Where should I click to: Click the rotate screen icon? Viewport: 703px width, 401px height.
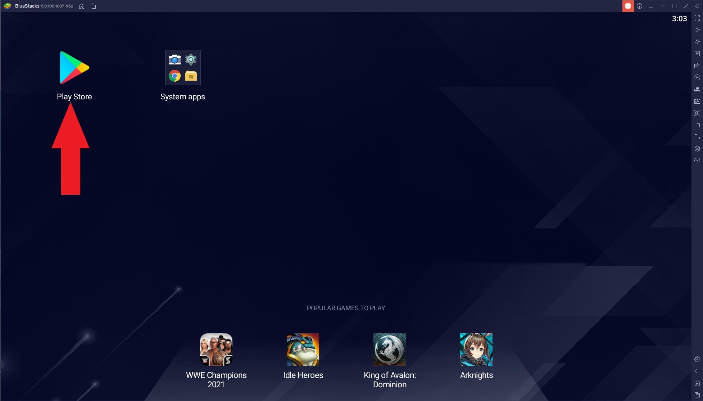click(x=697, y=137)
